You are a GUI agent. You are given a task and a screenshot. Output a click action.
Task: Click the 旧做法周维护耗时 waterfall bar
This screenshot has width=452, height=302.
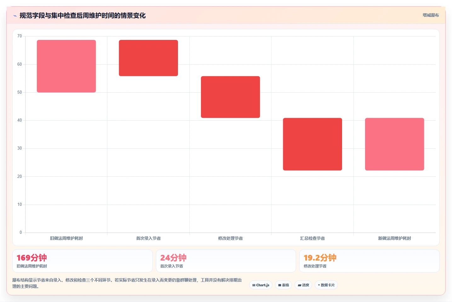click(x=66, y=66)
